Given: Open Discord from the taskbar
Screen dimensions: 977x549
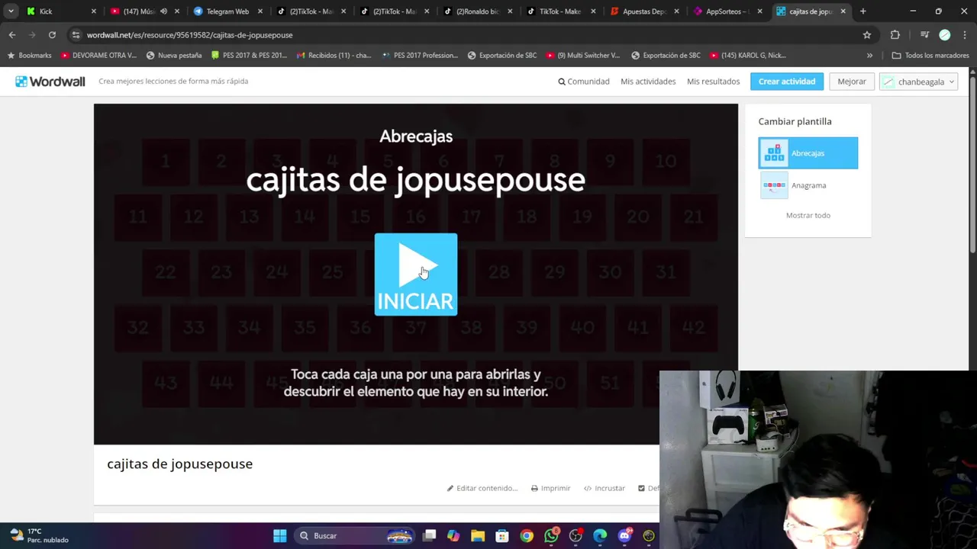Looking at the screenshot, I should pos(624,535).
